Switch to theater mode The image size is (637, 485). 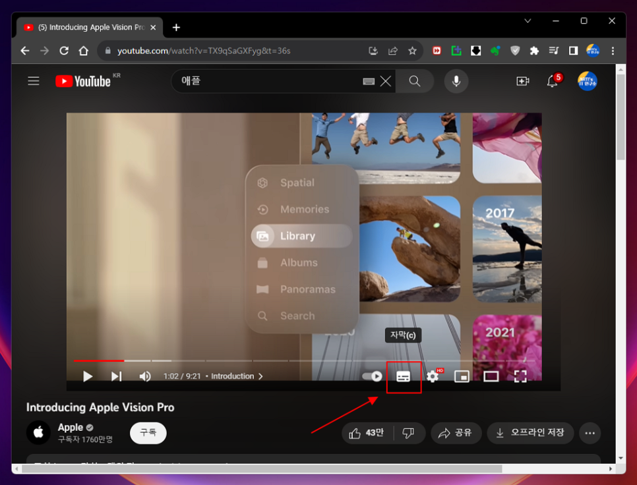(491, 377)
